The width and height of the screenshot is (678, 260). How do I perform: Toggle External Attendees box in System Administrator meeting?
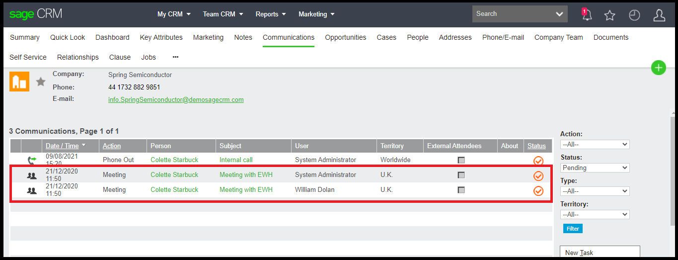pos(461,175)
